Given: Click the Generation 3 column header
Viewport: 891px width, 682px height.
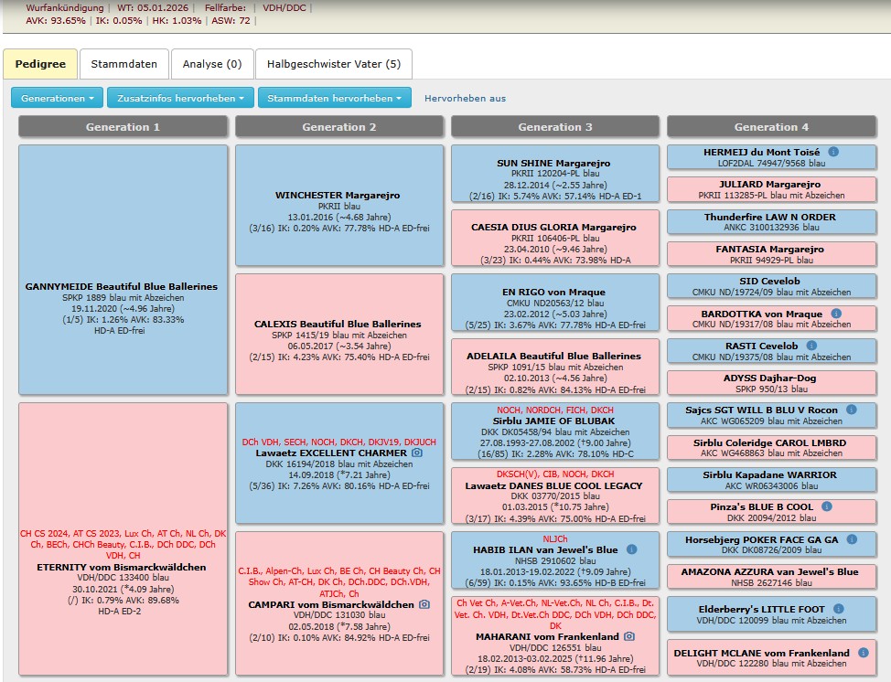Looking at the screenshot, I should (x=554, y=127).
